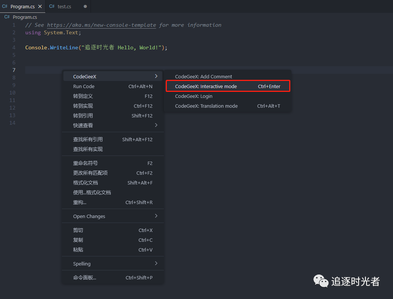Click line number 4 in the gutter
Screen dimensions: 393x299
tap(14, 47)
